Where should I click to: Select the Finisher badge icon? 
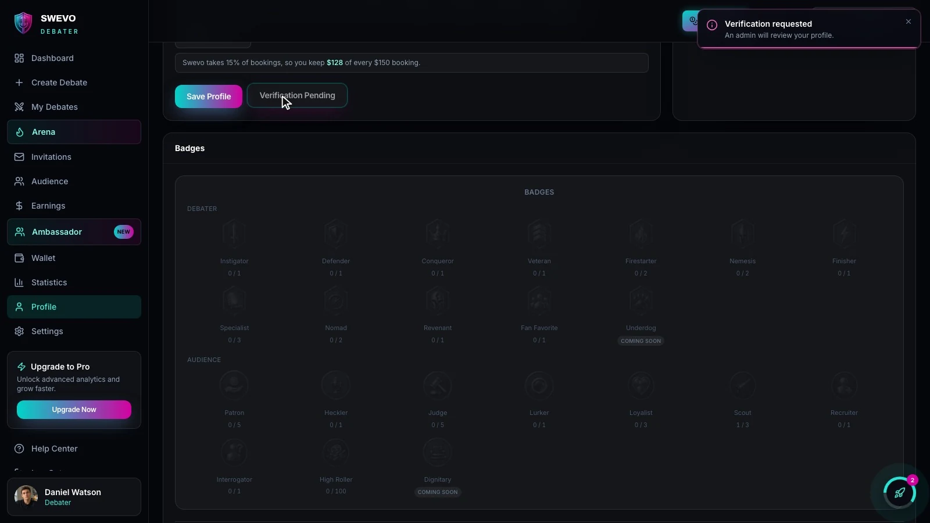[844, 234]
